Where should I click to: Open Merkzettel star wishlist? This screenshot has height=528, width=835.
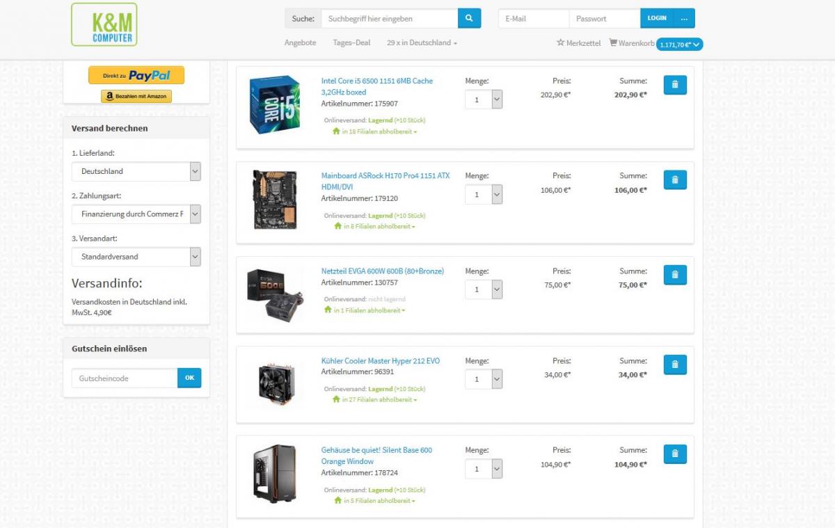(578, 43)
